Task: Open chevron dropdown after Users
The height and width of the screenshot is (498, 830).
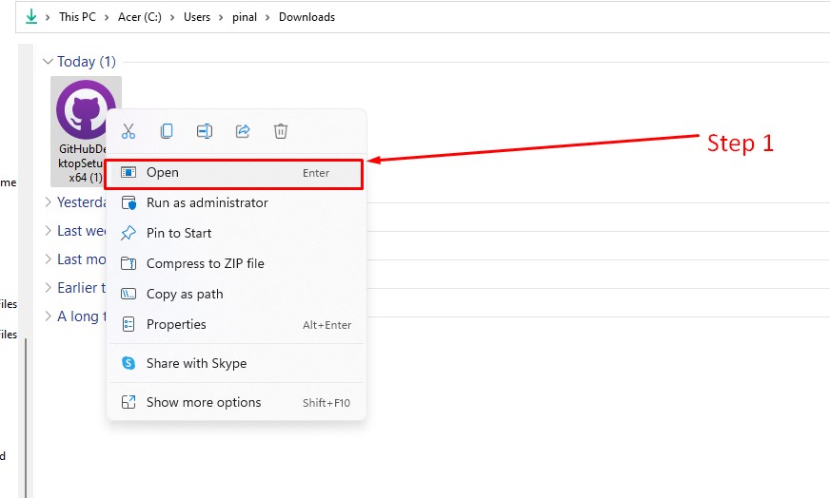Action: 221,17
